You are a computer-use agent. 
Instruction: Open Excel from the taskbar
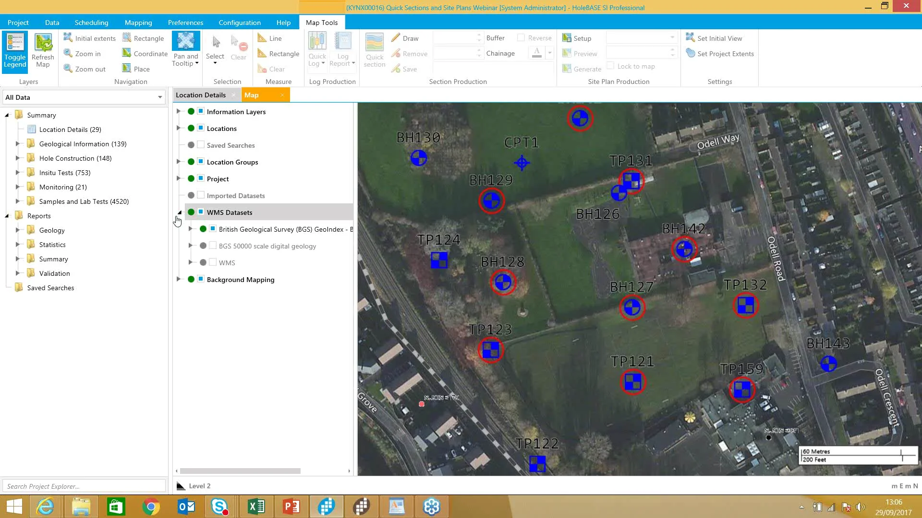(x=256, y=506)
